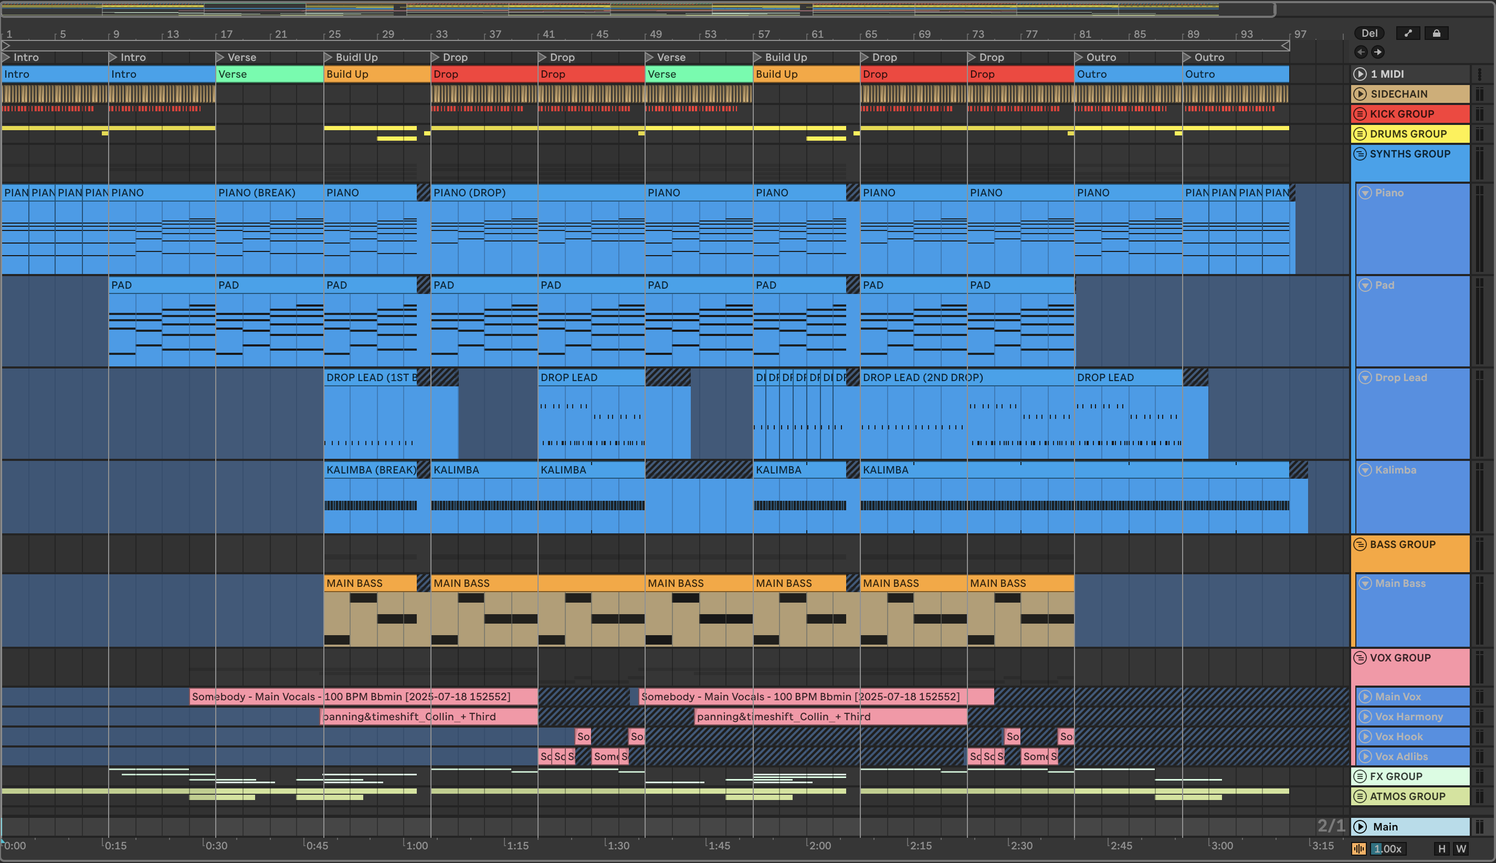The width and height of the screenshot is (1496, 863).
Task: Click the 1 MIDI track play icon
Action: [x=1360, y=74]
